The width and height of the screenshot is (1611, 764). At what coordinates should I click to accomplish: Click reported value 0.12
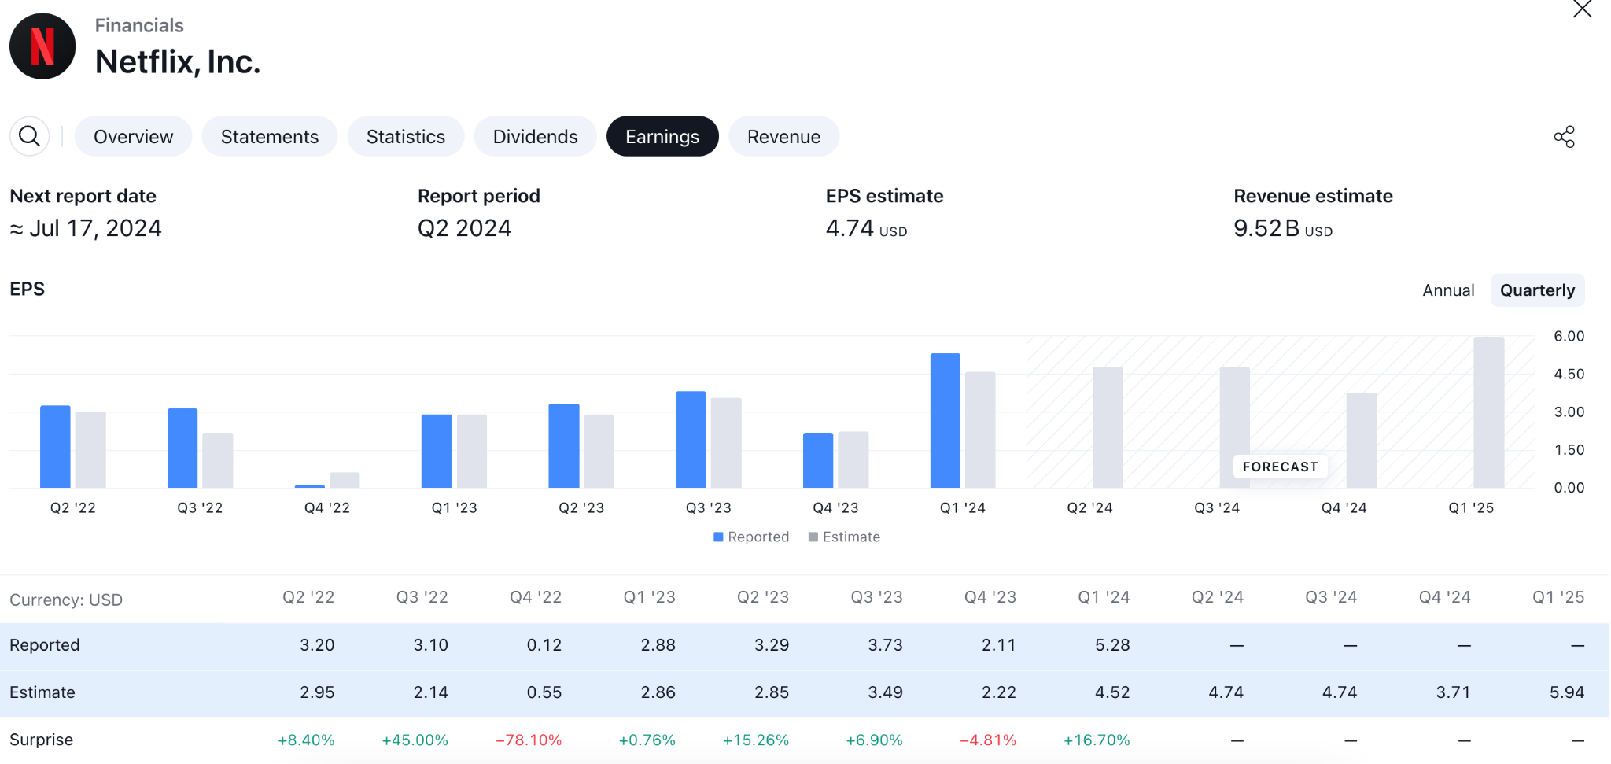point(544,645)
